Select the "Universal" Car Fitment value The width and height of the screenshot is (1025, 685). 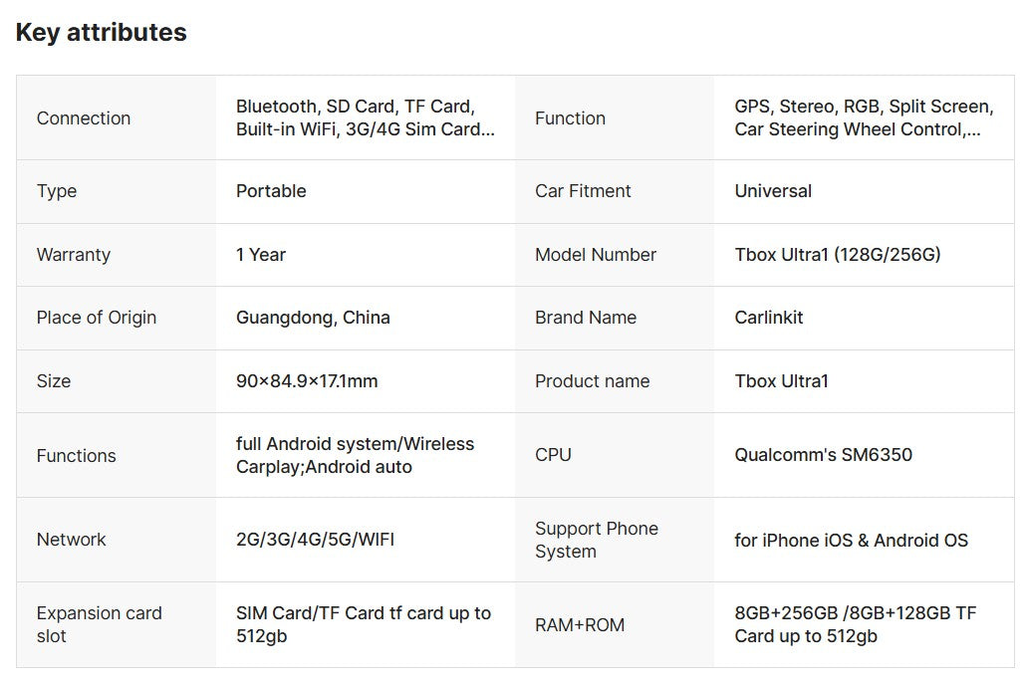(773, 191)
